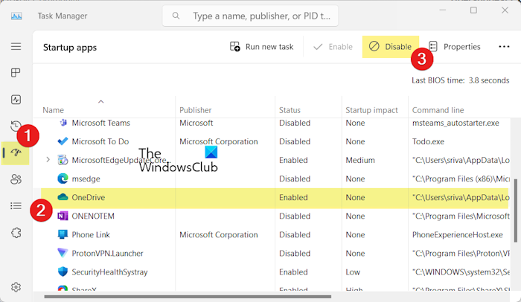Open the Processes page icon
This screenshot has height=302, width=521.
16,73
